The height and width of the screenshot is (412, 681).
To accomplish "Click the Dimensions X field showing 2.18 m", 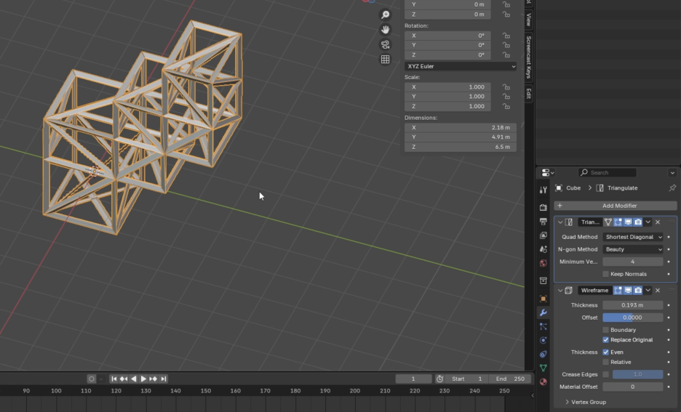I will point(461,127).
